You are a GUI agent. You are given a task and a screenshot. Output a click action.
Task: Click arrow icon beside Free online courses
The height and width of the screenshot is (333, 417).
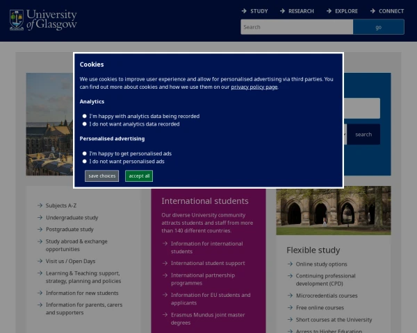pos(290,307)
